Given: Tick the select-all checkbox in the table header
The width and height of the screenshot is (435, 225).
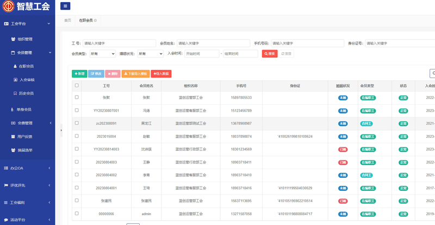Looking at the screenshot, I should coord(77,86).
